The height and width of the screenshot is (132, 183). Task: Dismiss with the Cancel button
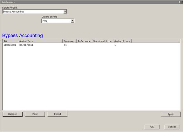point(172,127)
